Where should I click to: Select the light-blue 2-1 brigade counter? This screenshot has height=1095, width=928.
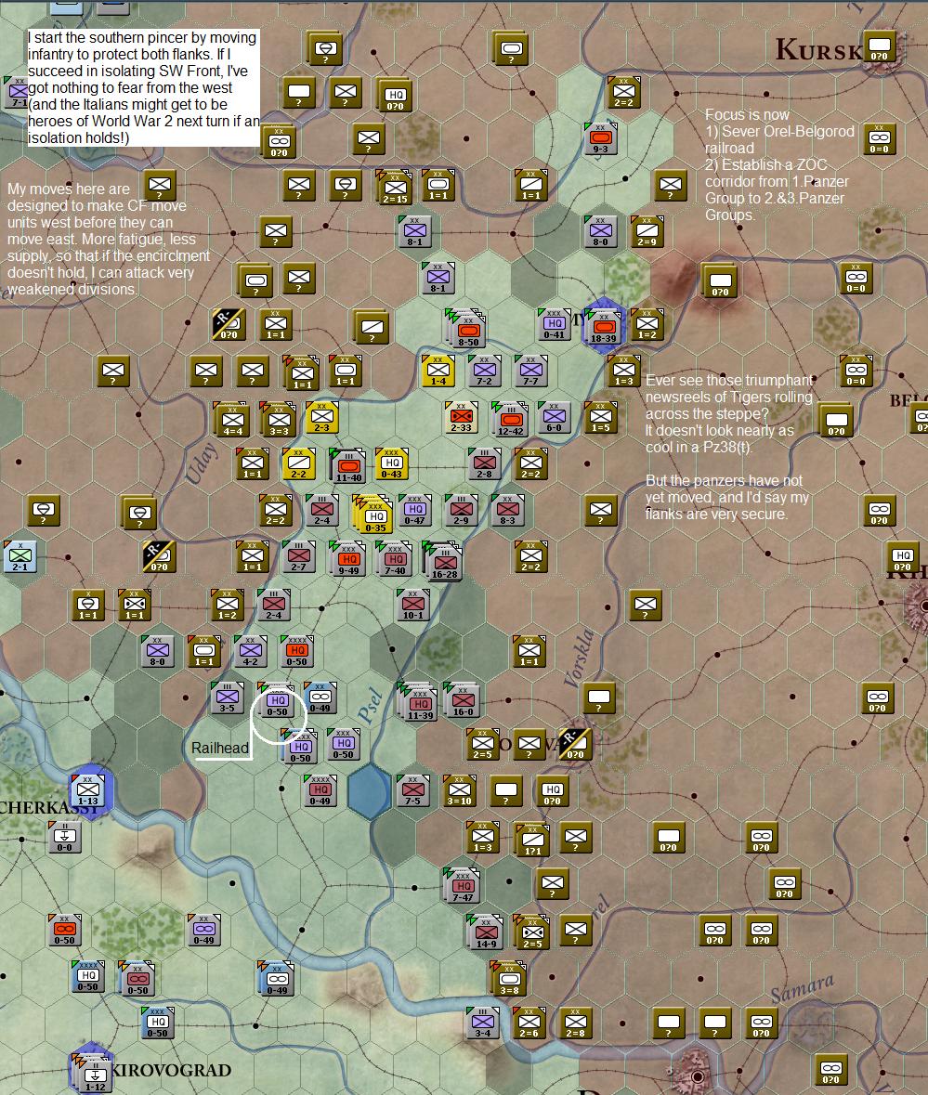[x=20, y=556]
